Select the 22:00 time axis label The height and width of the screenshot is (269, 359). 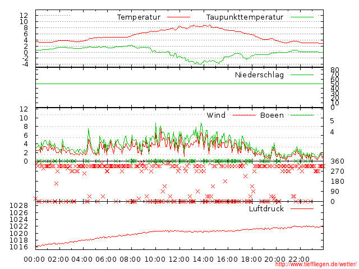[299, 259]
